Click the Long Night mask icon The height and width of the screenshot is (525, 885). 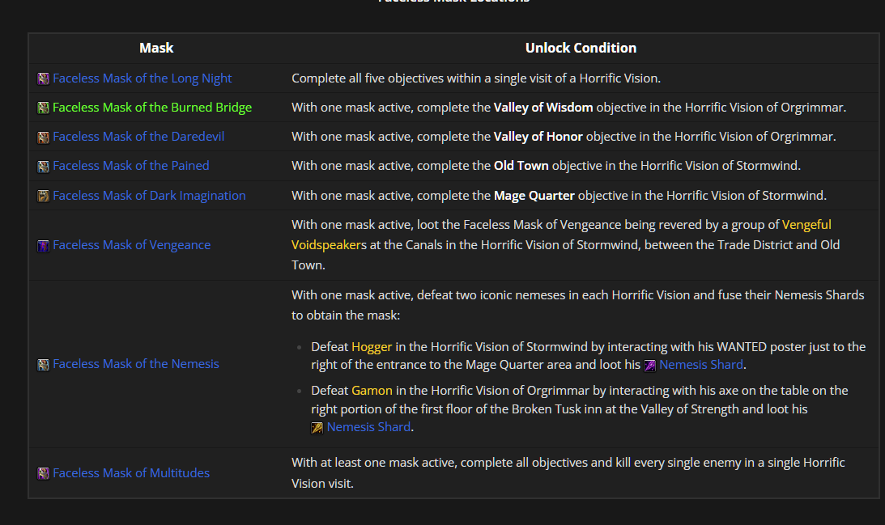[x=44, y=78]
